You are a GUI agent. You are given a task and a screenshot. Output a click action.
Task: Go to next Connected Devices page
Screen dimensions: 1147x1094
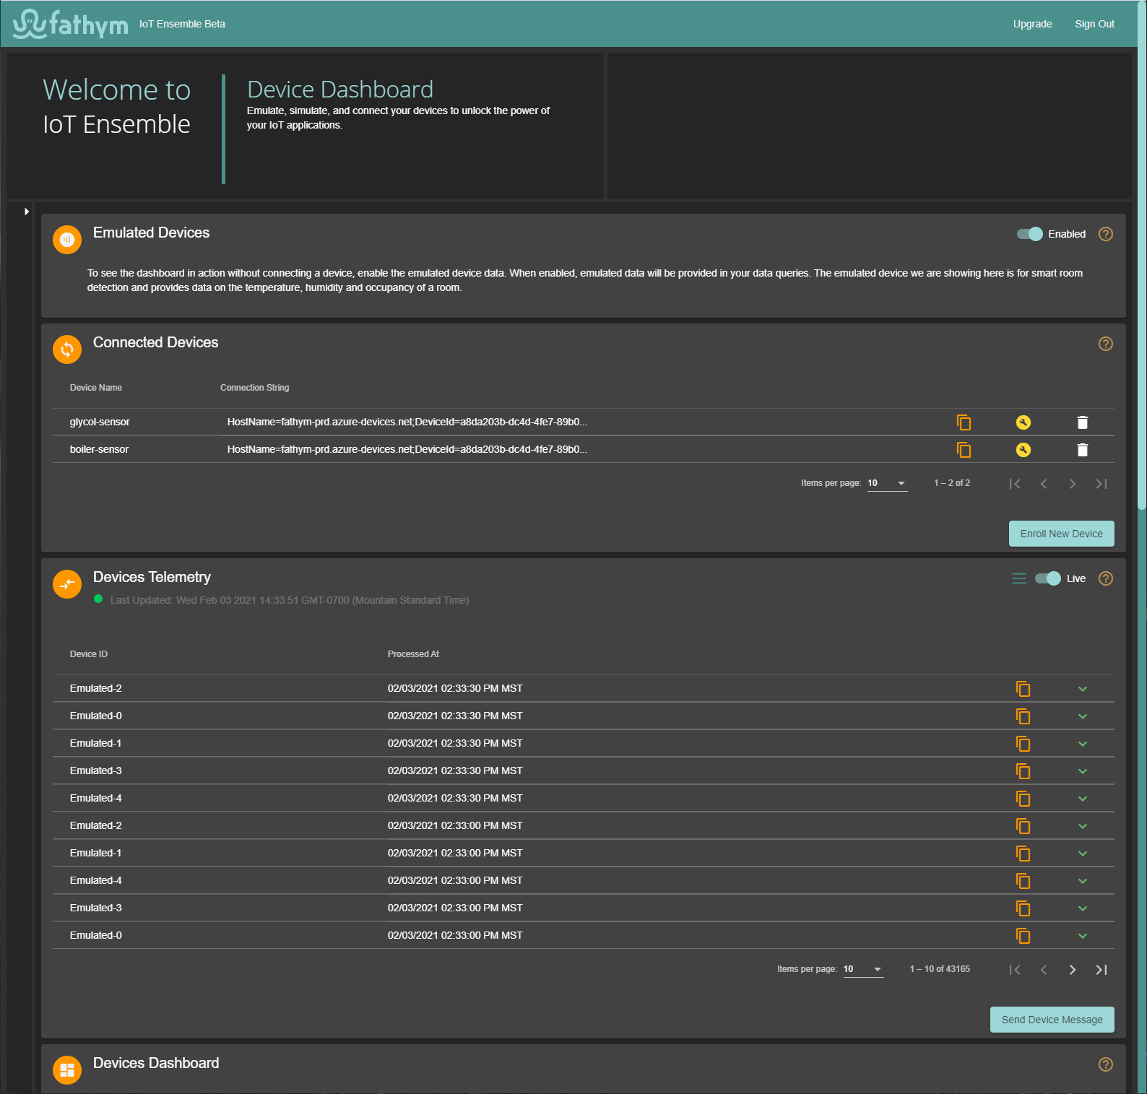[x=1072, y=484]
